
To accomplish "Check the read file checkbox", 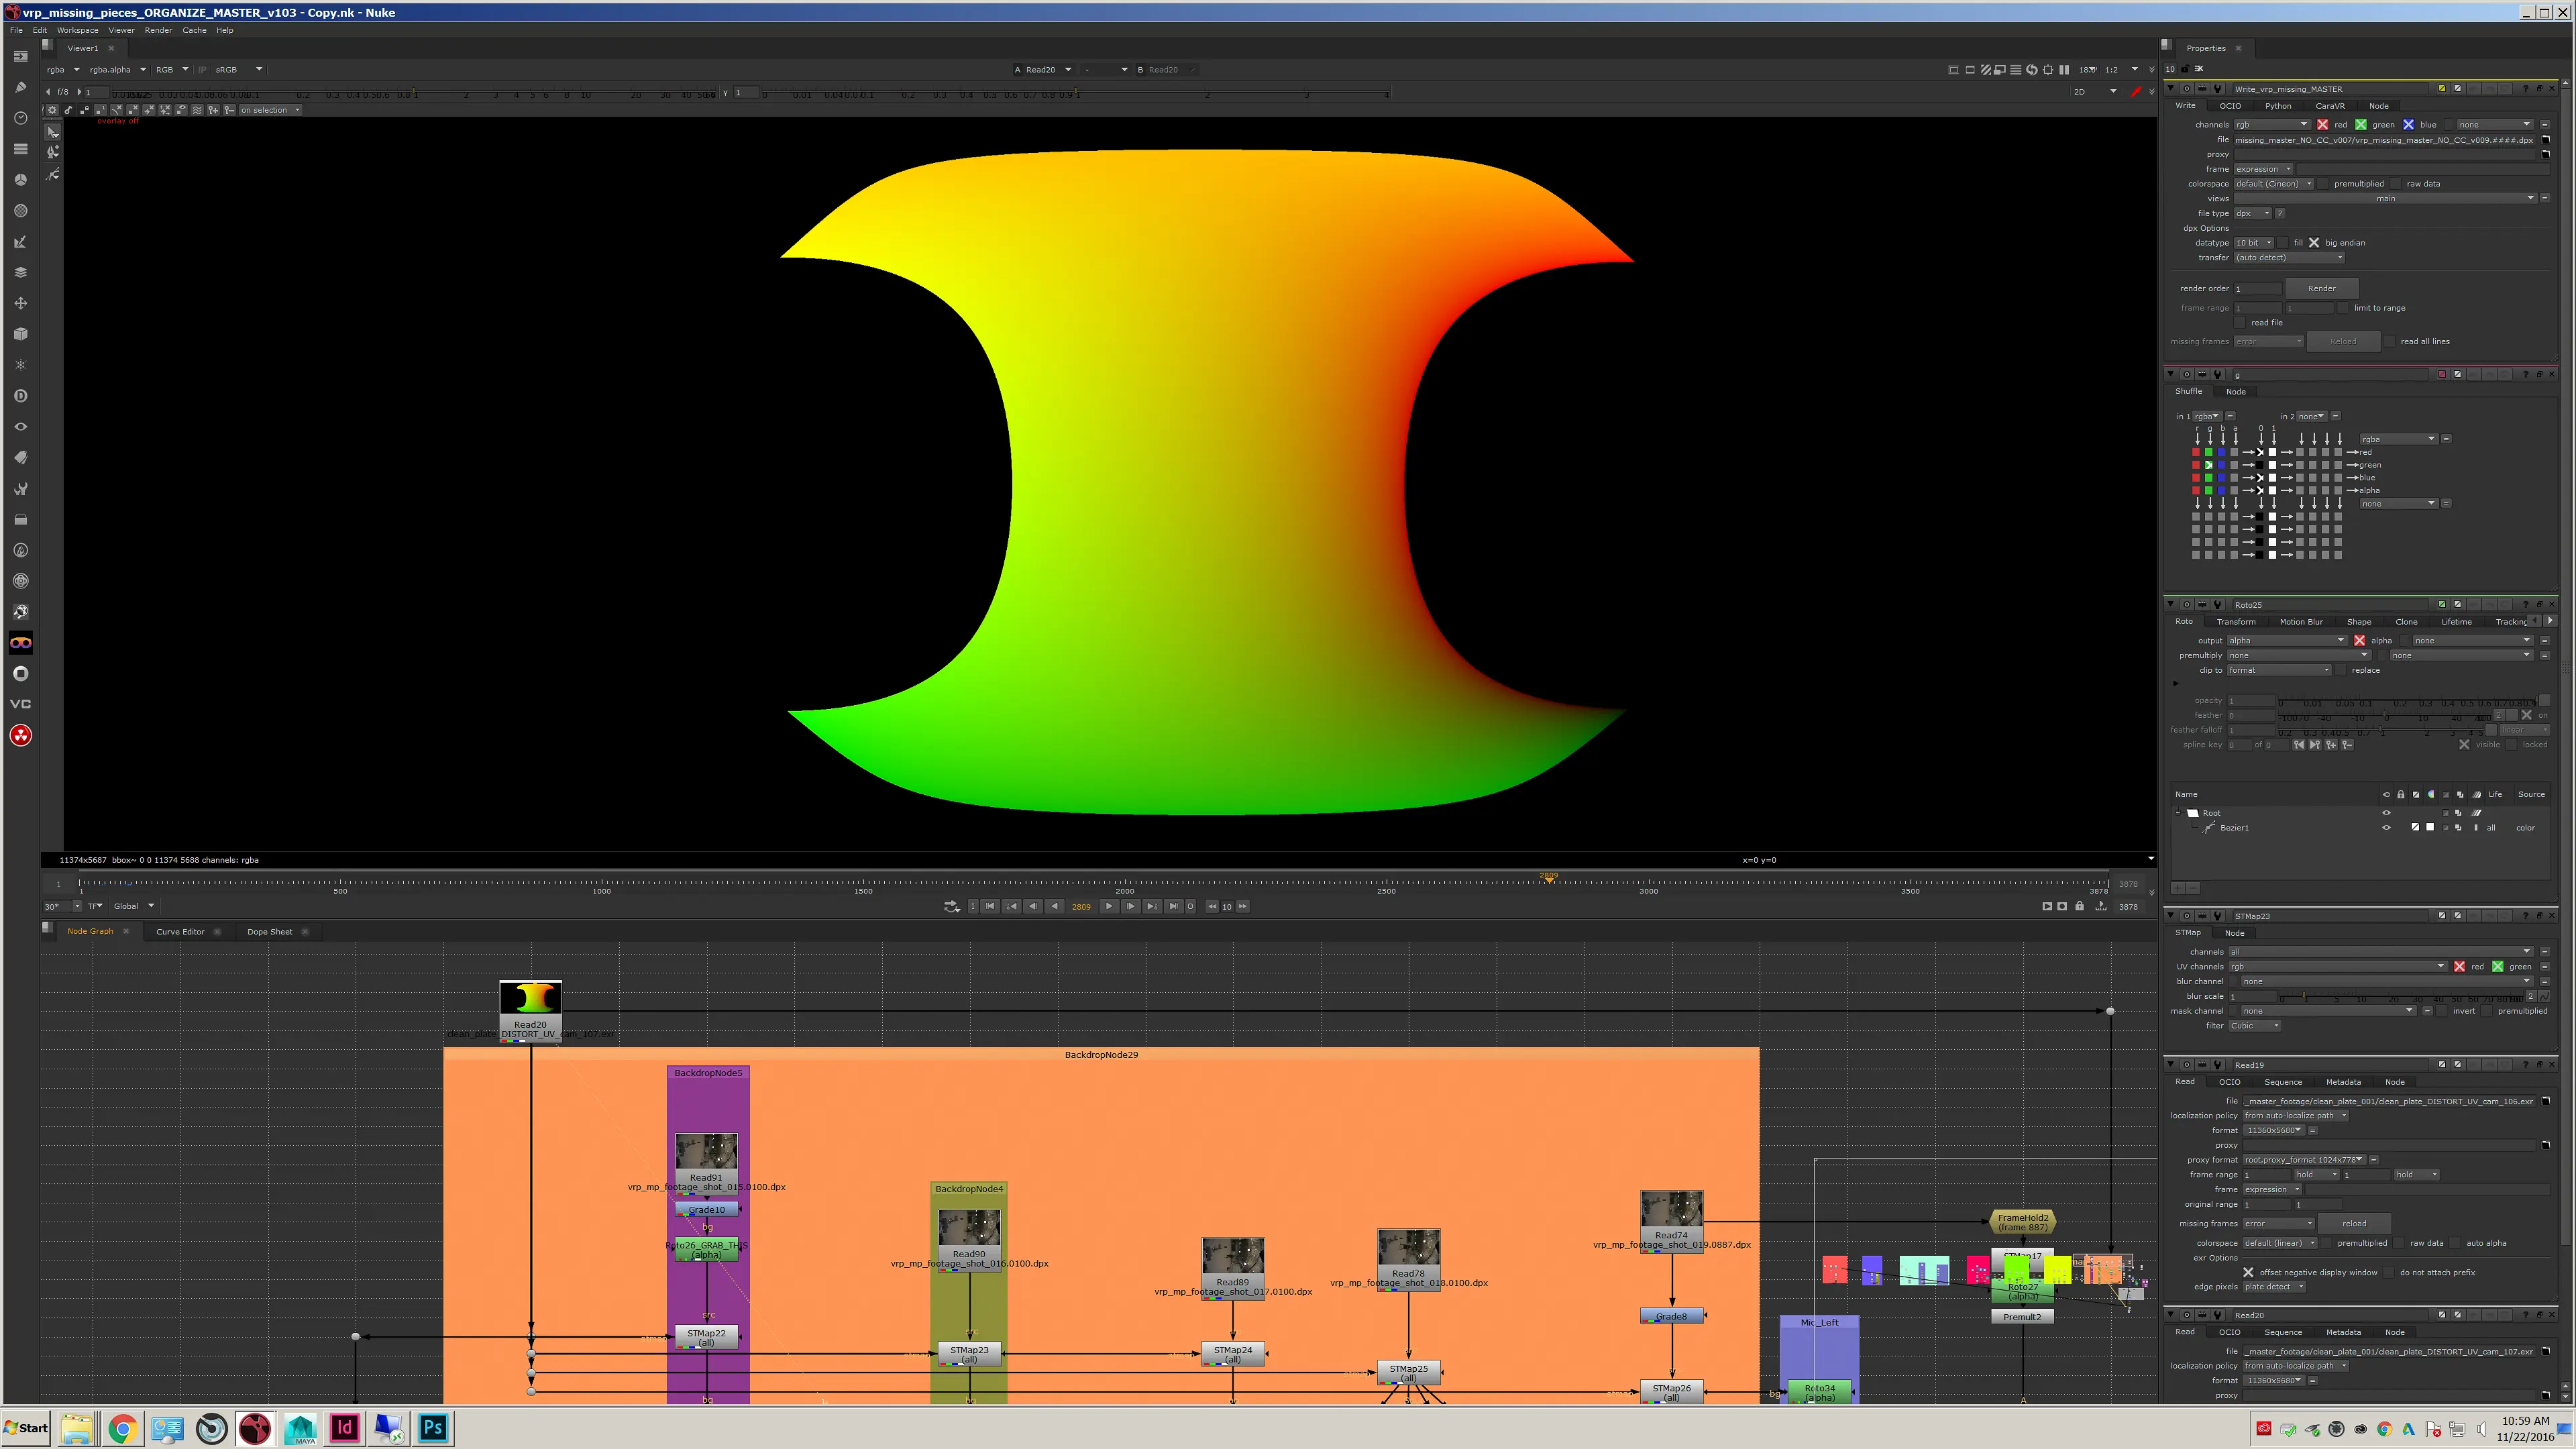I will point(2241,323).
